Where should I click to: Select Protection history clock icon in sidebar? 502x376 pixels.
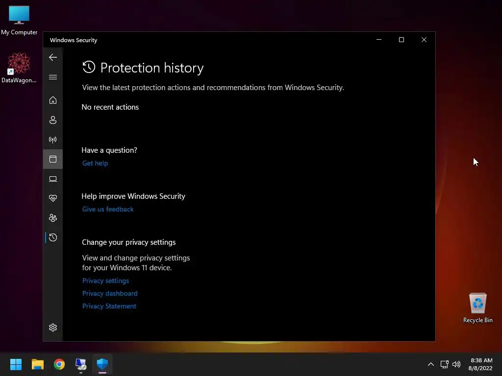(x=53, y=237)
